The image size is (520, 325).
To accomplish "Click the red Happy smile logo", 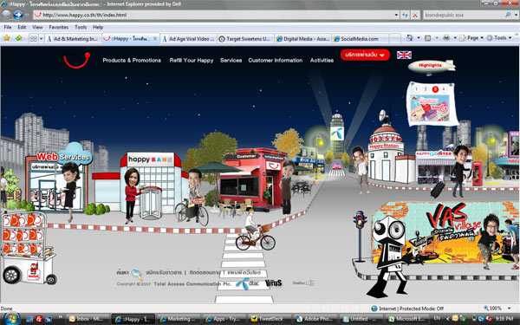I will pos(77,60).
